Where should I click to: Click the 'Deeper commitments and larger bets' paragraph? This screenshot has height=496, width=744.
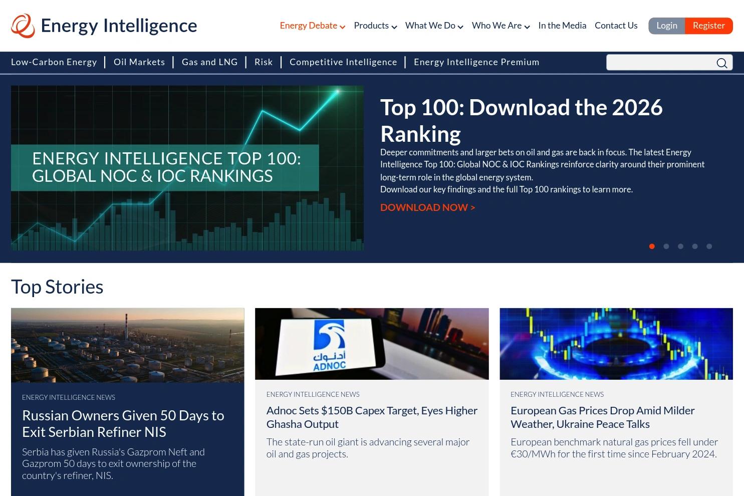[x=542, y=164]
